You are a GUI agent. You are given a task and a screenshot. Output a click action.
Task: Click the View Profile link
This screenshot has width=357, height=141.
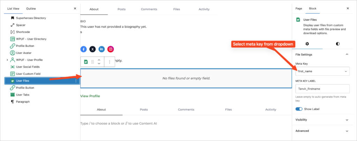[90, 96]
